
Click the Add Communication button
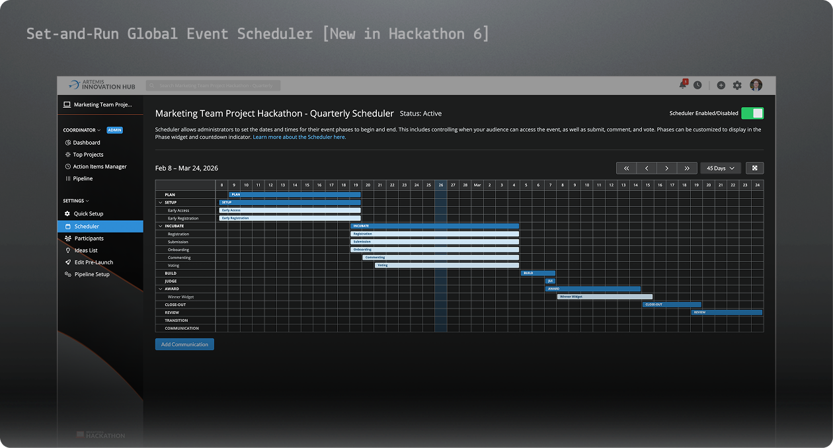184,344
